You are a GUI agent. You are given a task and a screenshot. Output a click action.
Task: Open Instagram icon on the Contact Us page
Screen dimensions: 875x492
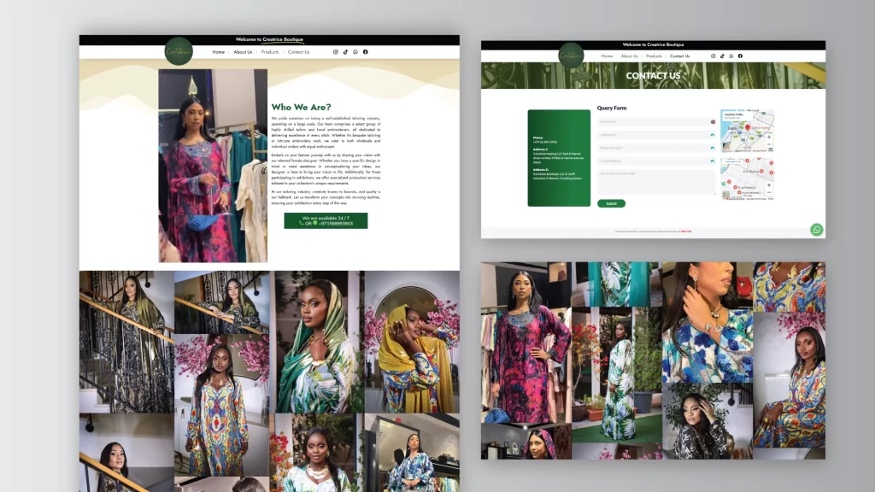[714, 56]
